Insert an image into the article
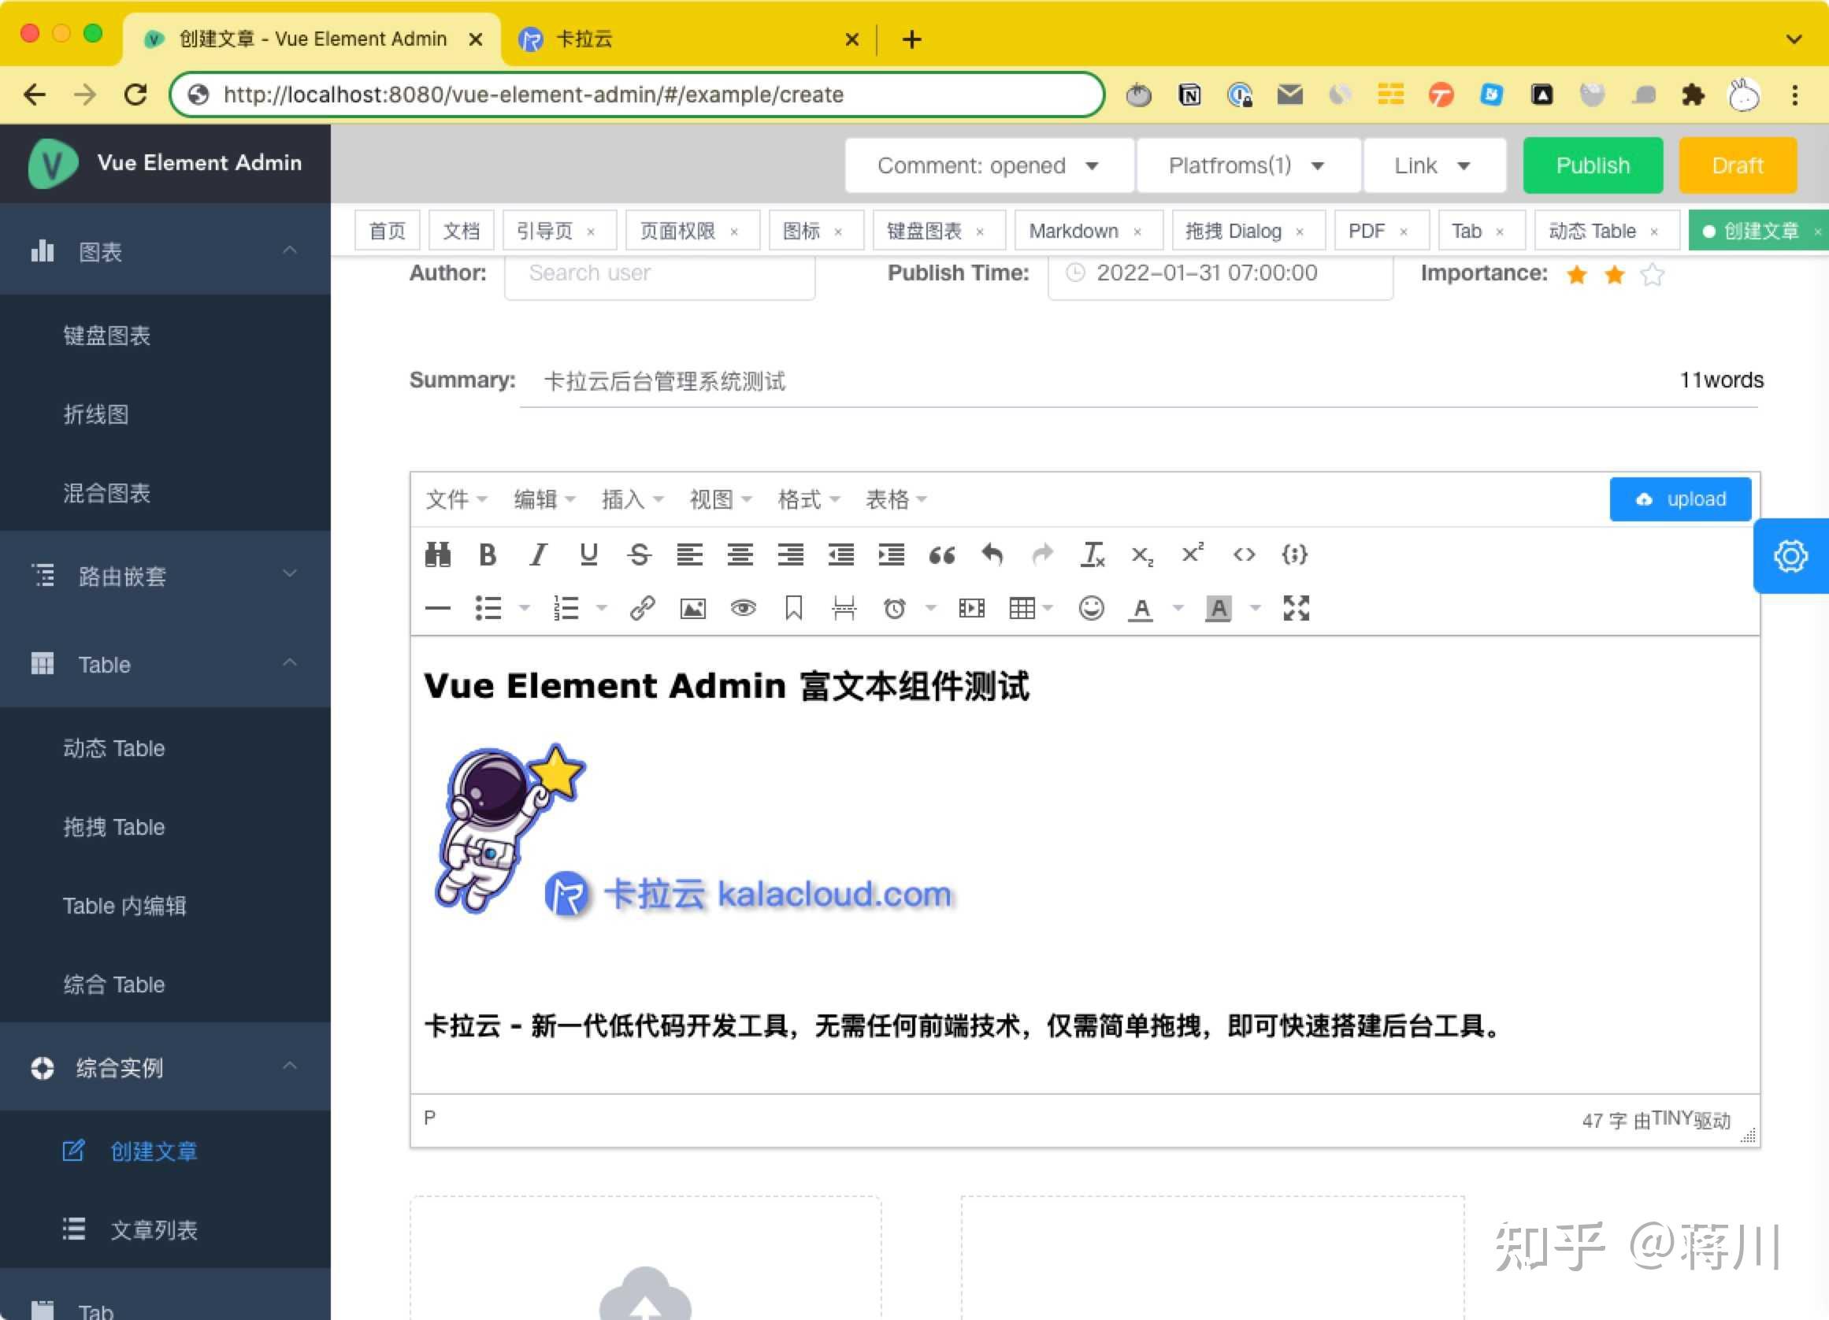Image resolution: width=1829 pixels, height=1320 pixels. tap(693, 608)
